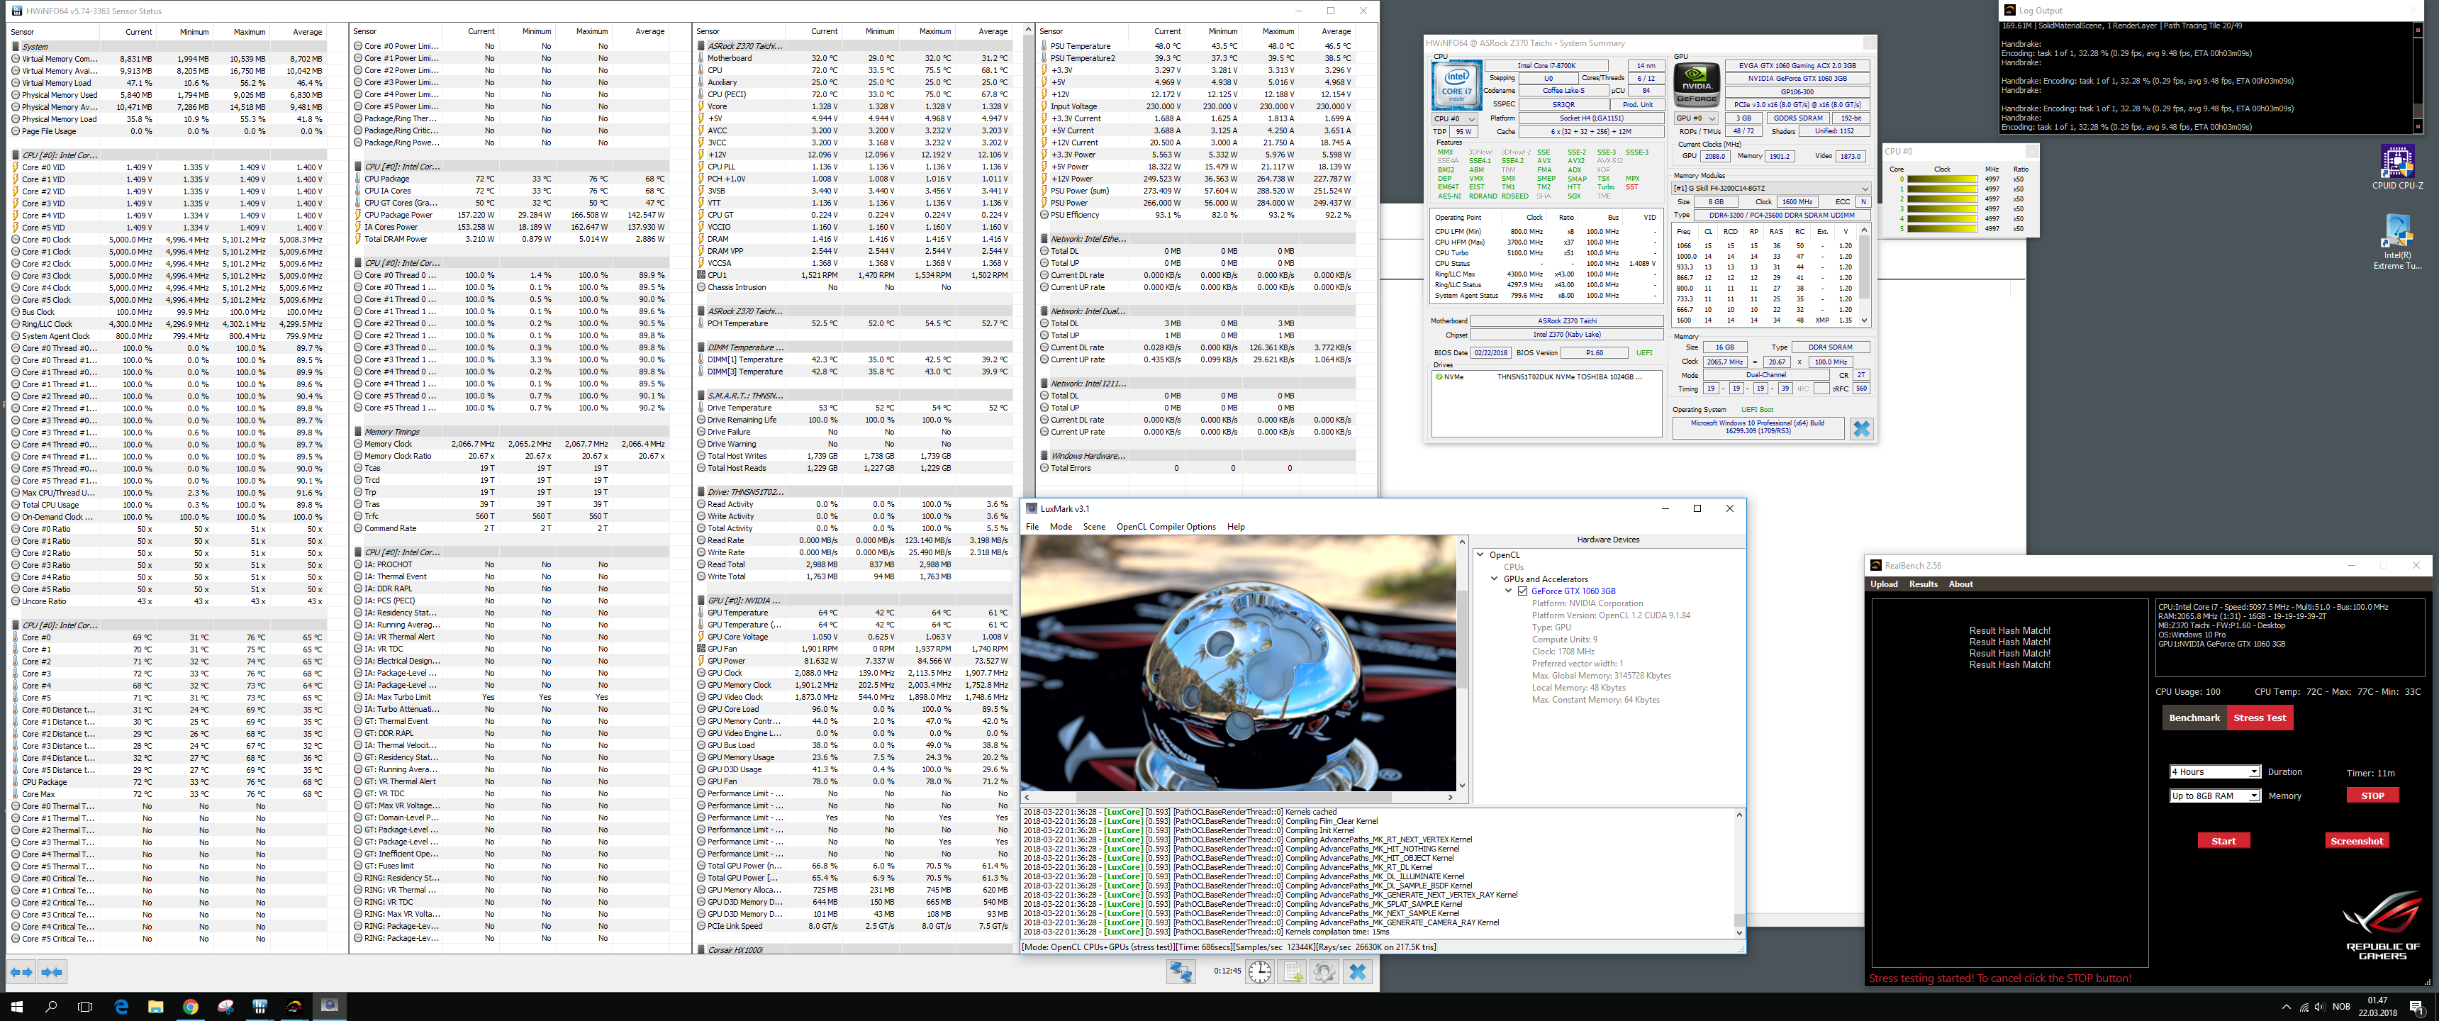Click the collapse columns arrows button in HWiNFO
The width and height of the screenshot is (2439, 1021).
pyautogui.click(x=52, y=972)
